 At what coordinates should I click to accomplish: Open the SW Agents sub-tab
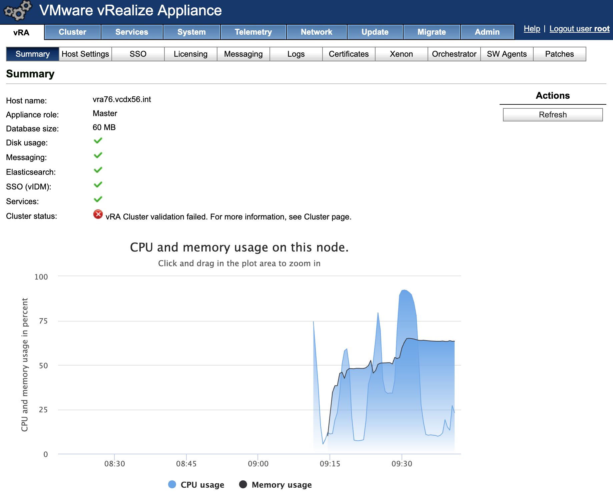507,54
